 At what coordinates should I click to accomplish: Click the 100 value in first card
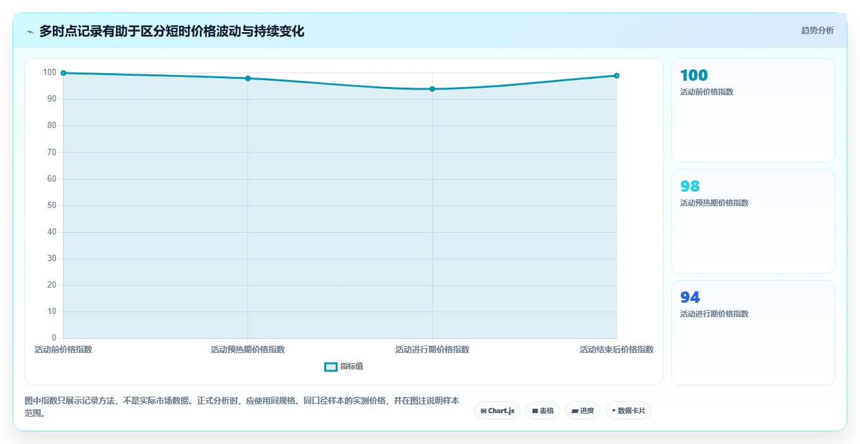pyautogui.click(x=694, y=76)
